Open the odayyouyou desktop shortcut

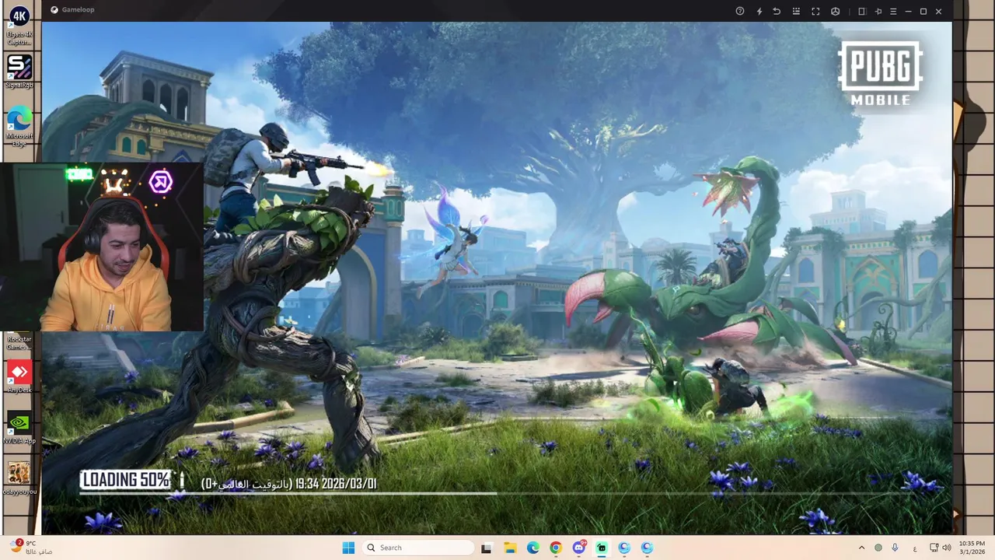[x=19, y=478]
